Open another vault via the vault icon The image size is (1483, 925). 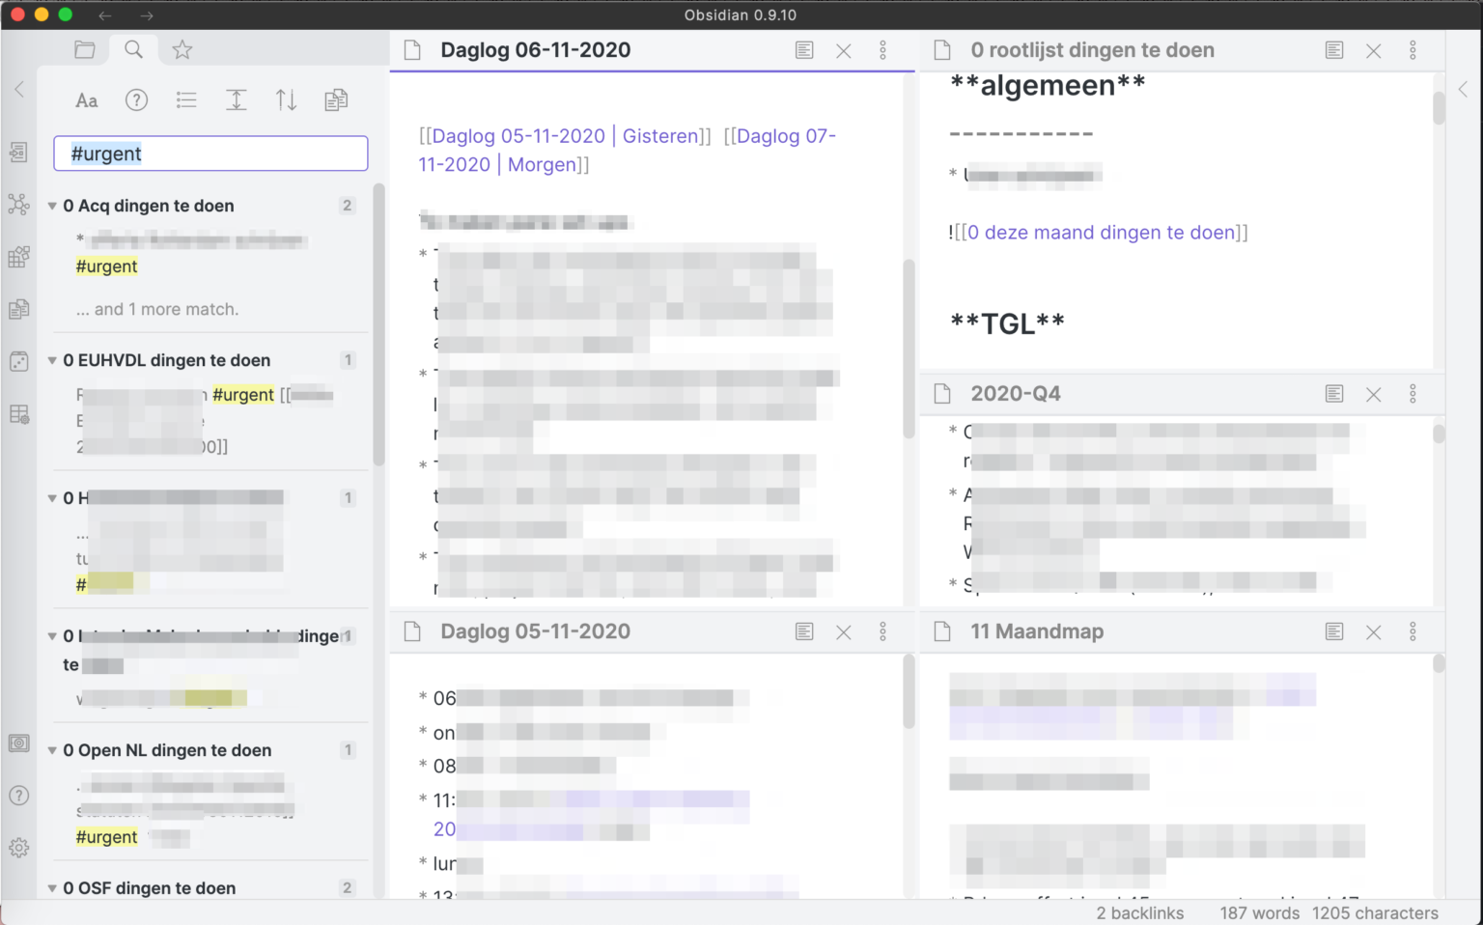point(18,743)
